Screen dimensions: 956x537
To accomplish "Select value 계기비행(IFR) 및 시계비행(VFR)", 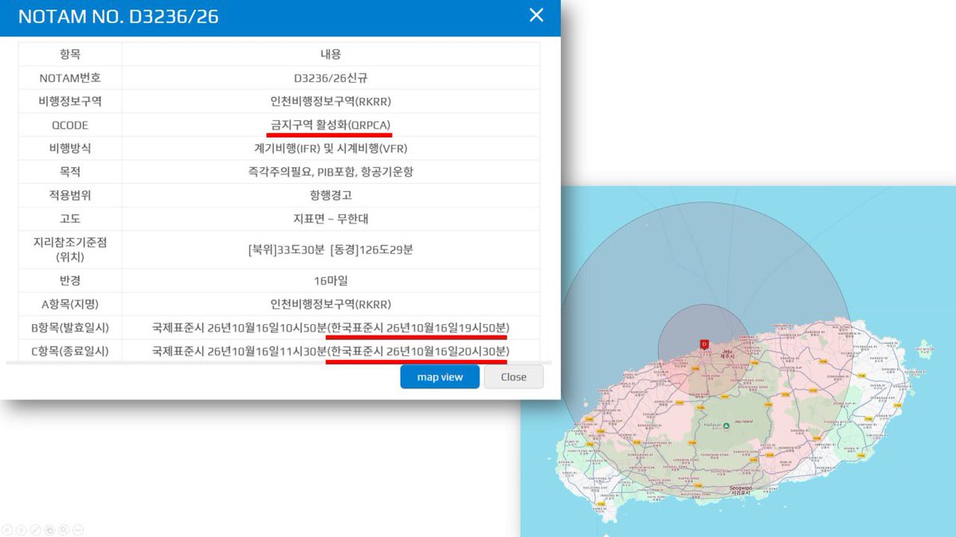I will click(330, 148).
